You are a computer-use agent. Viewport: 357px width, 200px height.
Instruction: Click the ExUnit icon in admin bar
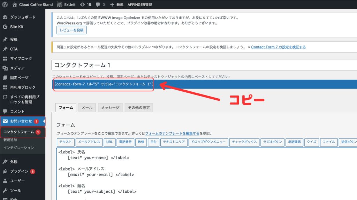pos(60,5)
